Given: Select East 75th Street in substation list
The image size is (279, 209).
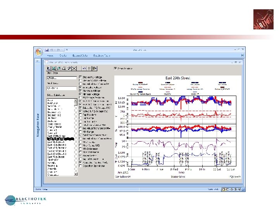Looking at the screenshot, I should click(60, 157).
